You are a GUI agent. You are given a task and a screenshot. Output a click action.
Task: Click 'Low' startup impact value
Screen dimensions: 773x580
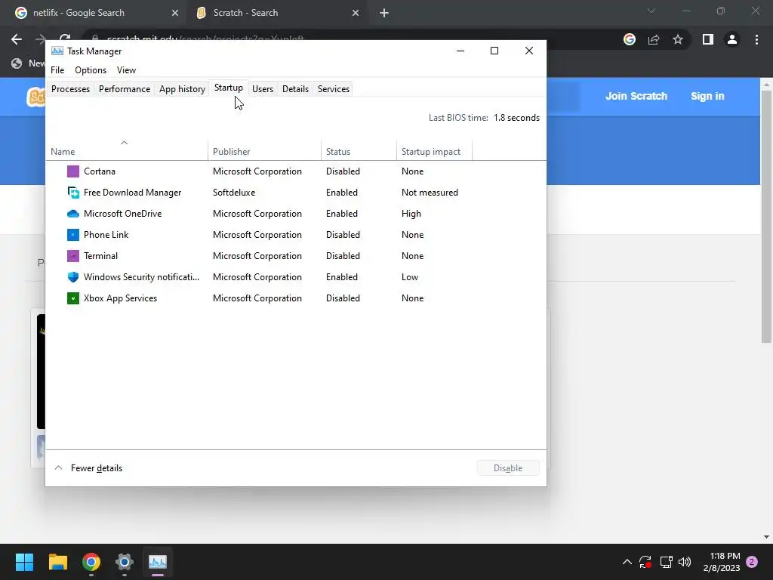(x=410, y=277)
